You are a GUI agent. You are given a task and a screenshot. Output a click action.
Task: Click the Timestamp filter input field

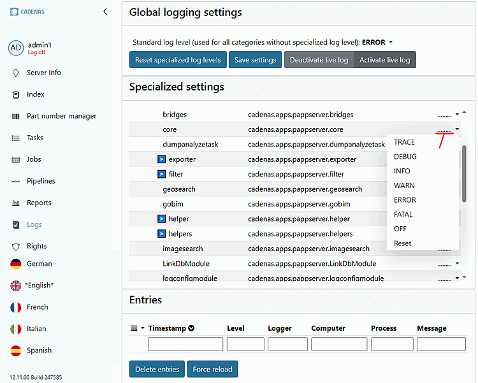pos(185,344)
